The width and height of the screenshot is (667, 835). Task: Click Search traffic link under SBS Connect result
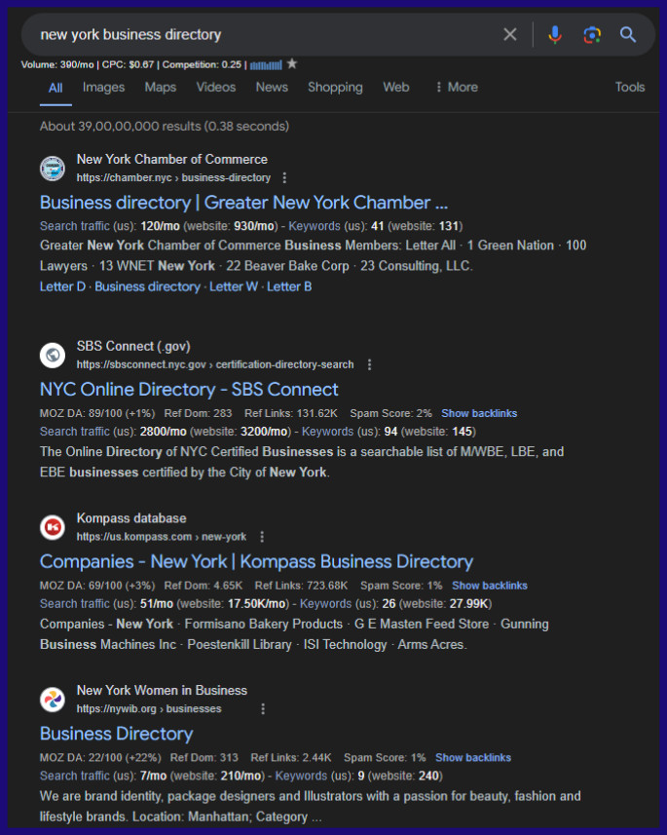(75, 432)
